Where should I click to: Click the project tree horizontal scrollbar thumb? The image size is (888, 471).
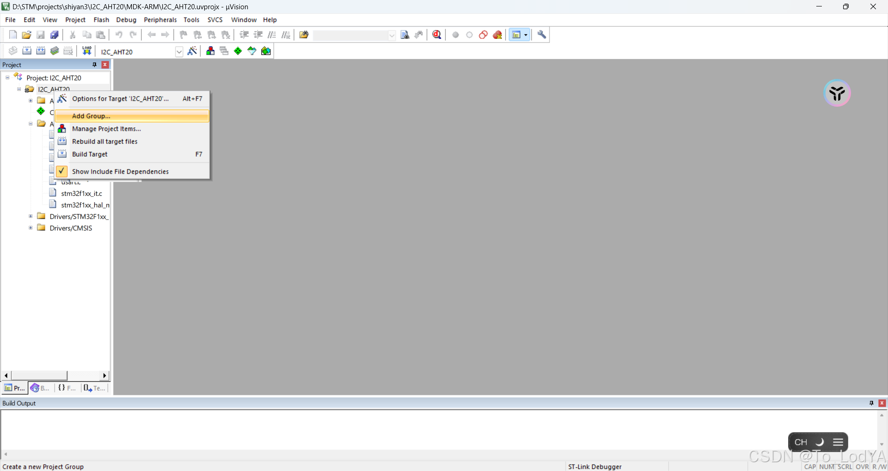[x=39, y=375]
